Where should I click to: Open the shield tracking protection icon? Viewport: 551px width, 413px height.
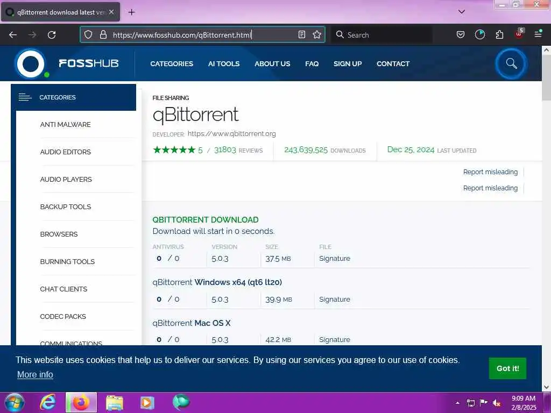tap(88, 34)
